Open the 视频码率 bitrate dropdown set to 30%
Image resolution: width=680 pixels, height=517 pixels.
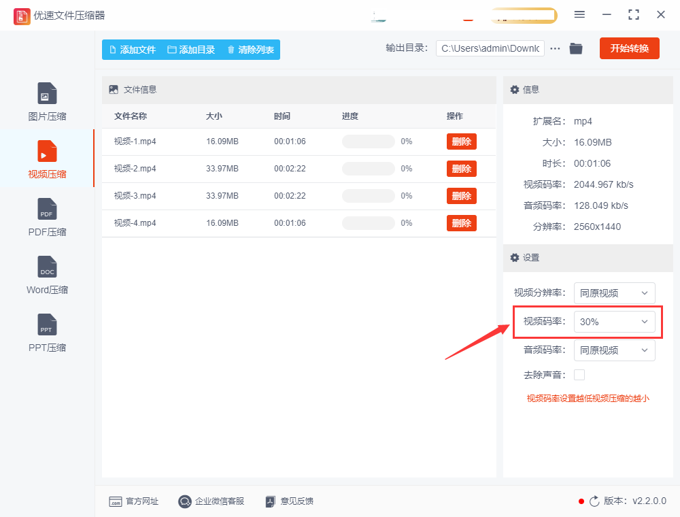pos(615,321)
